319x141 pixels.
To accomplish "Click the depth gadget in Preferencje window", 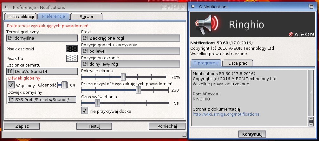I will [182, 7].
